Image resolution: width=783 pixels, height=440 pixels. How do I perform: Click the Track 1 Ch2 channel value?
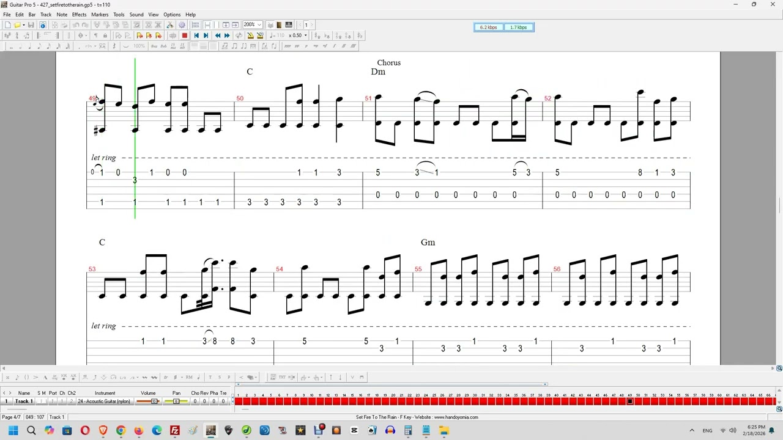coord(72,402)
